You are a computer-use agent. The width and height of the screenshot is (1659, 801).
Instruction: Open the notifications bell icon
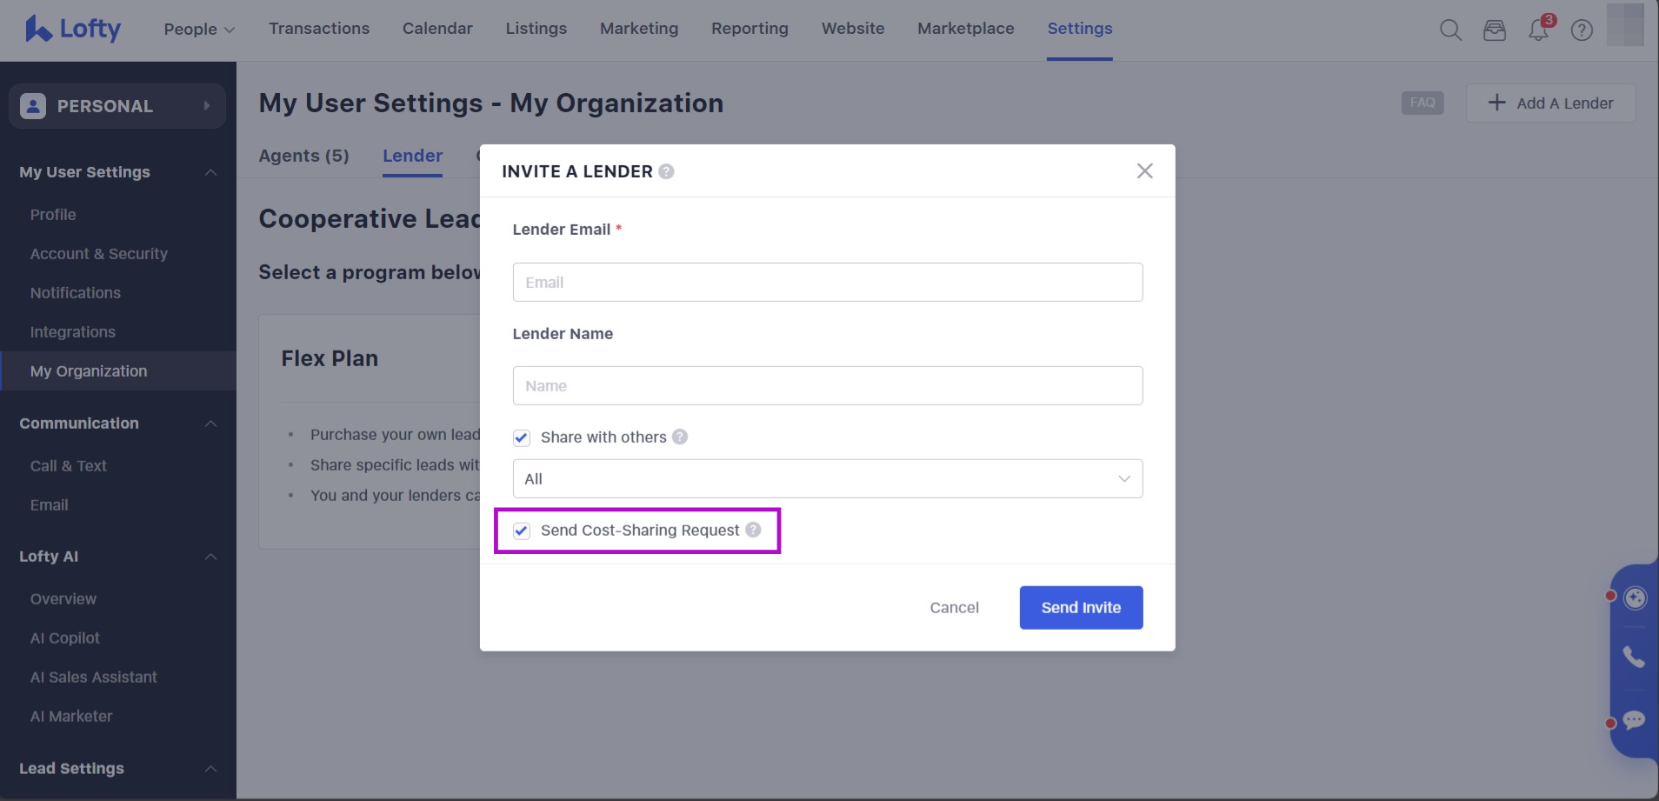1537,30
